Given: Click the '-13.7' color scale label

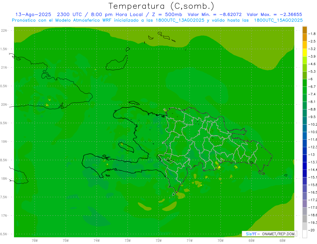Looking at the screenshot, I should click(x=313, y=162).
